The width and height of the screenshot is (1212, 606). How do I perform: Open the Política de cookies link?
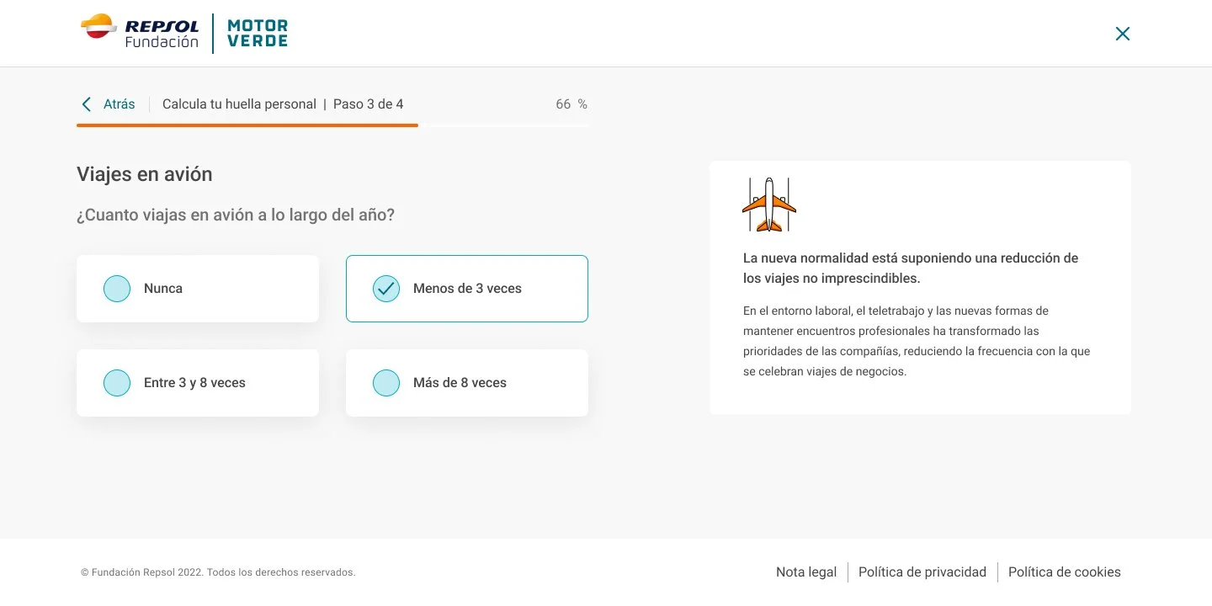tap(1065, 572)
